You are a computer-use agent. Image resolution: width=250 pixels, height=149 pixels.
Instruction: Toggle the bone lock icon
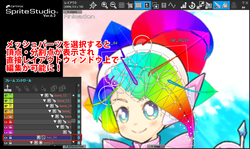tap(209, 5)
